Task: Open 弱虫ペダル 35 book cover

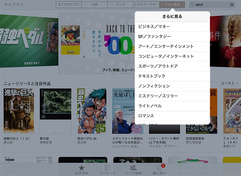Action: (92, 111)
